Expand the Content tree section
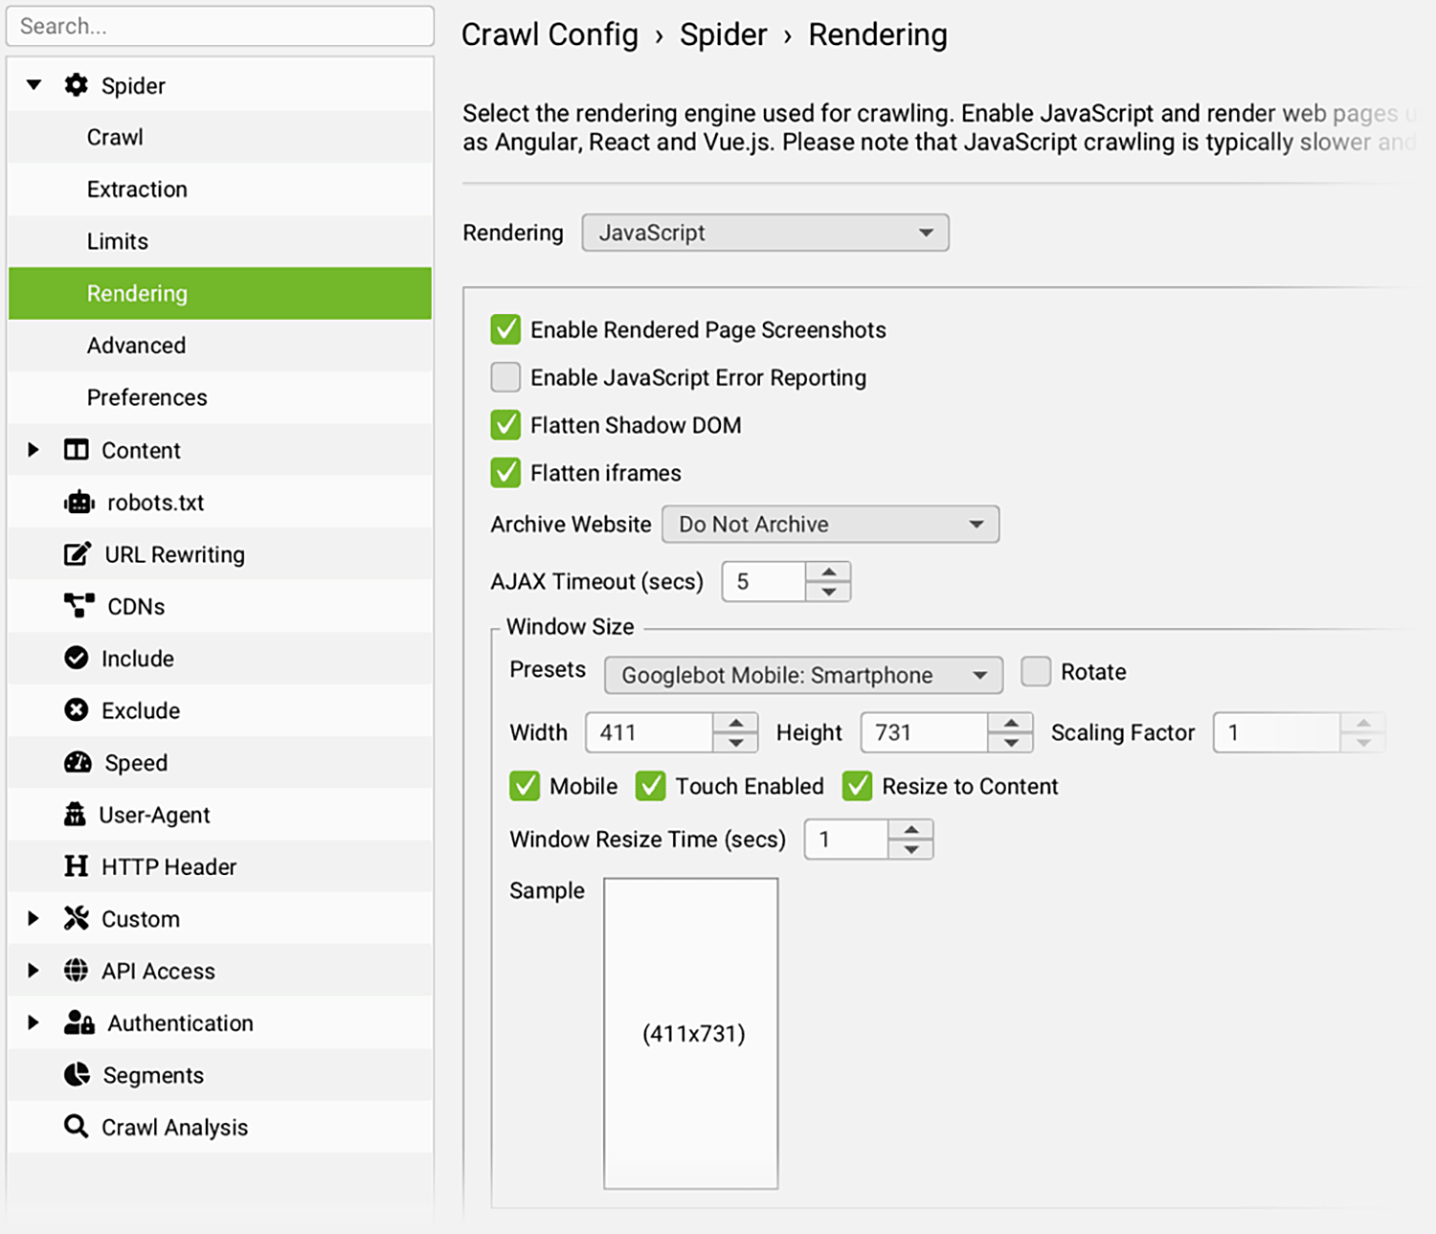This screenshot has width=1436, height=1234. click(34, 450)
